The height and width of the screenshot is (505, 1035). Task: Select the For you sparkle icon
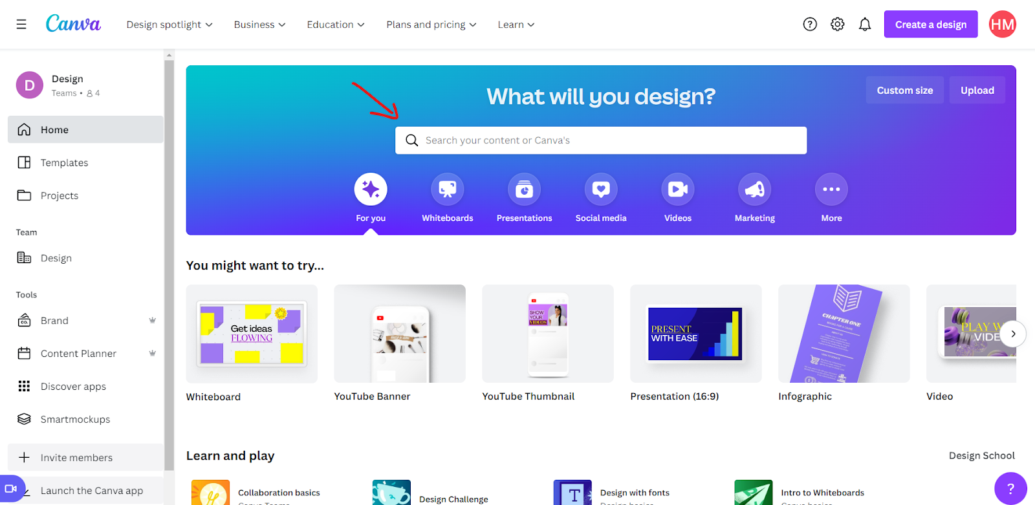click(371, 189)
